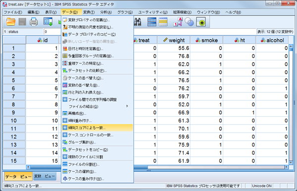Screen dimensions: 297x191
Task: Click weight cell 70.1
Action: pos(174,129)
